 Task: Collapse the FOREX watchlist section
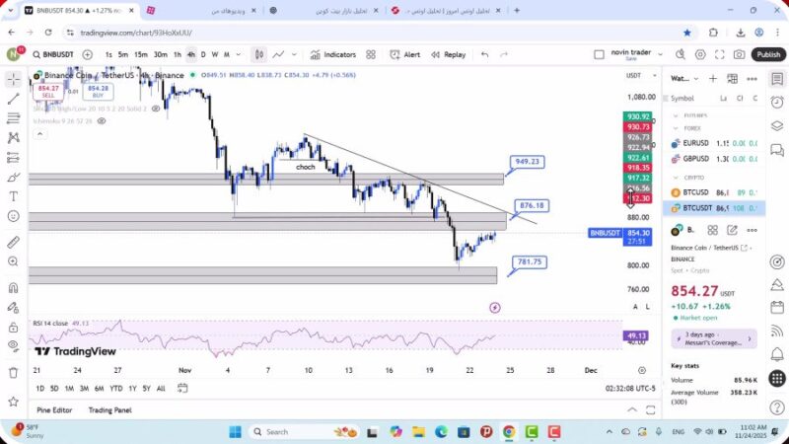click(677, 127)
